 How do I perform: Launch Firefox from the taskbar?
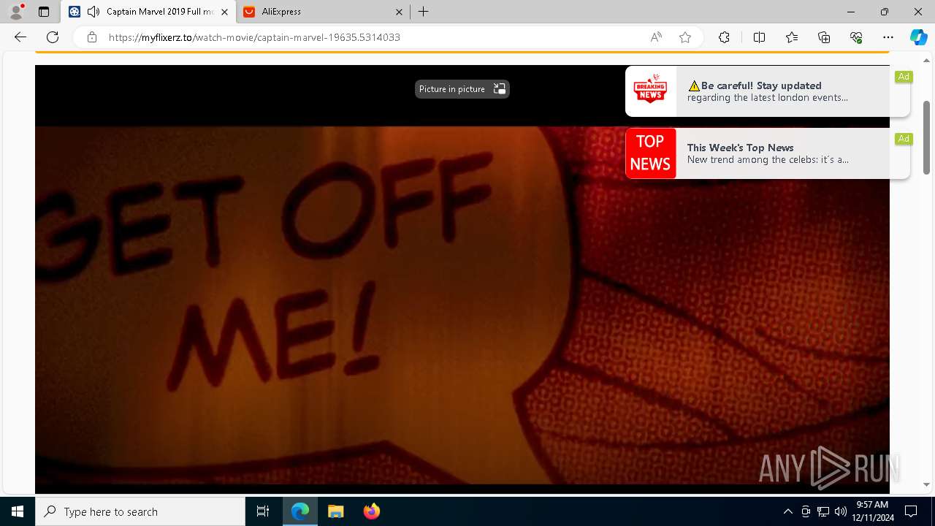pyautogui.click(x=372, y=511)
